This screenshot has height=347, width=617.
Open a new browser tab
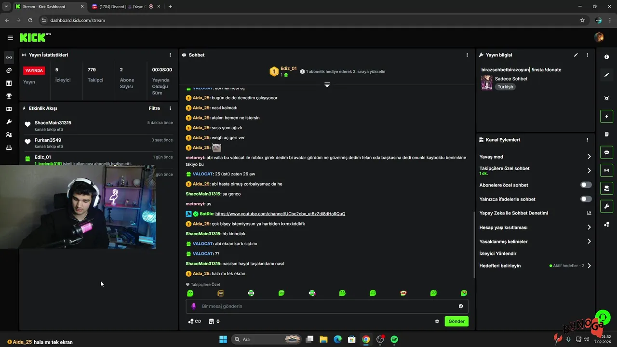pos(170,6)
